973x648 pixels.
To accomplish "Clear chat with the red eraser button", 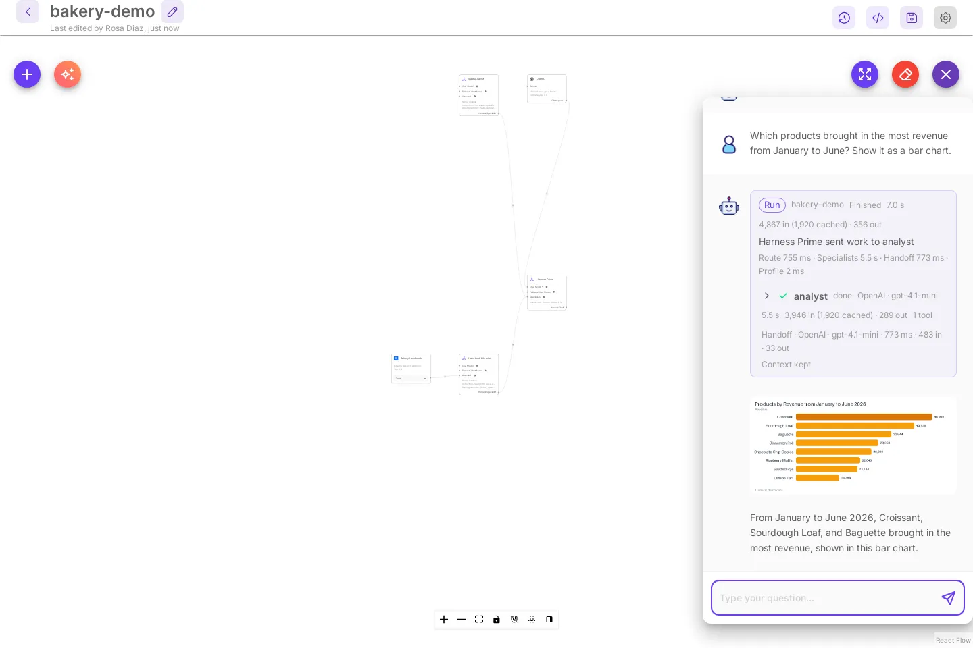I will [x=905, y=74].
